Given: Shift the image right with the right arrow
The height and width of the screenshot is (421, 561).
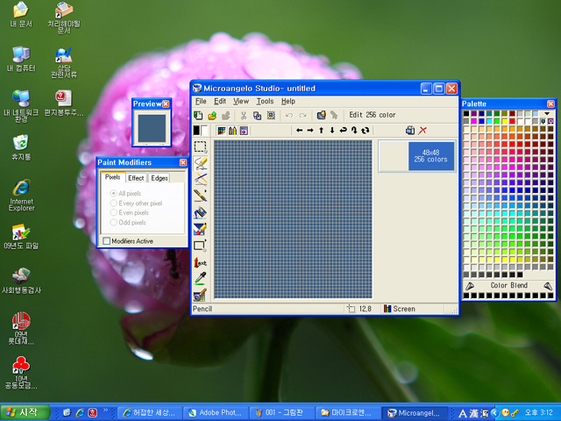Looking at the screenshot, I should pyautogui.click(x=310, y=131).
